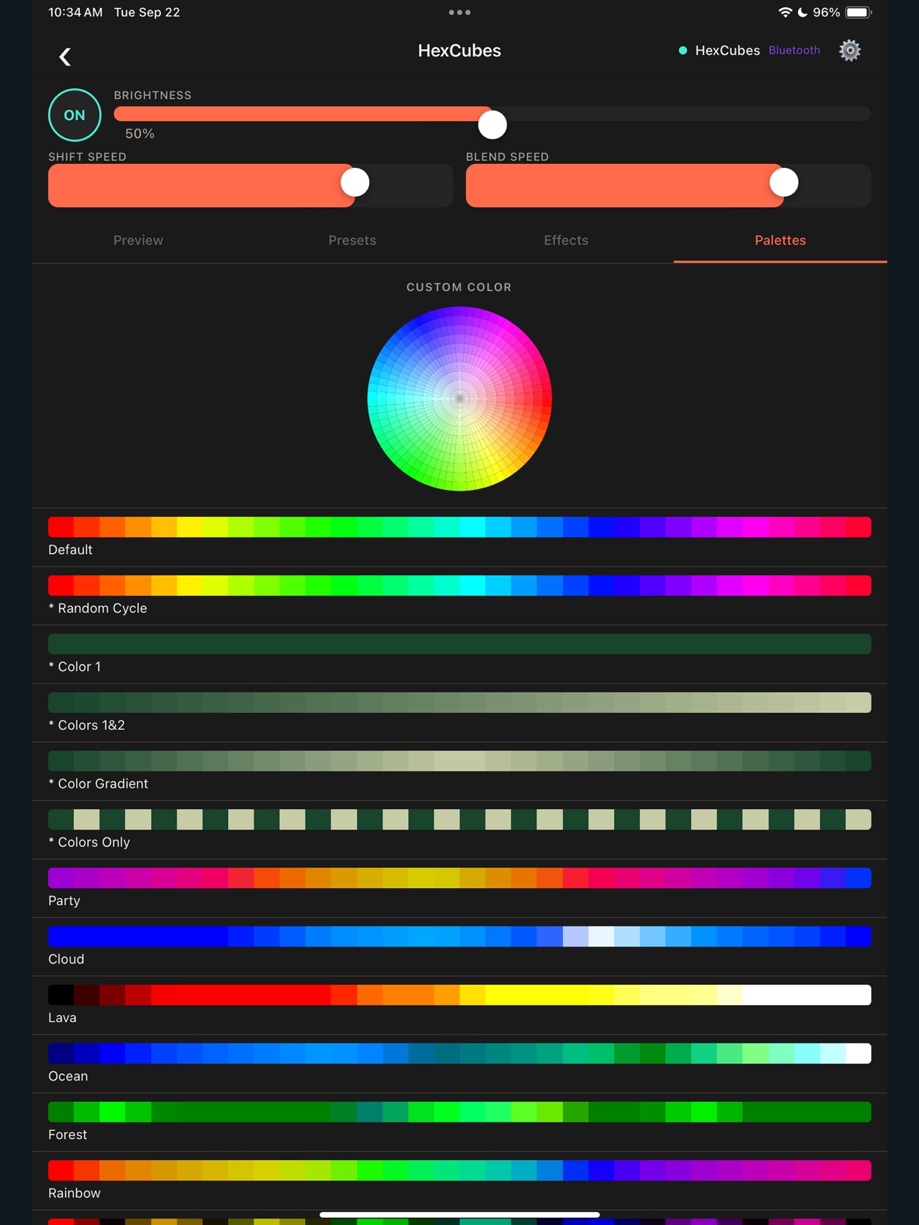
Task: Click the Blend Speed slider knob
Action: coord(784,183)
